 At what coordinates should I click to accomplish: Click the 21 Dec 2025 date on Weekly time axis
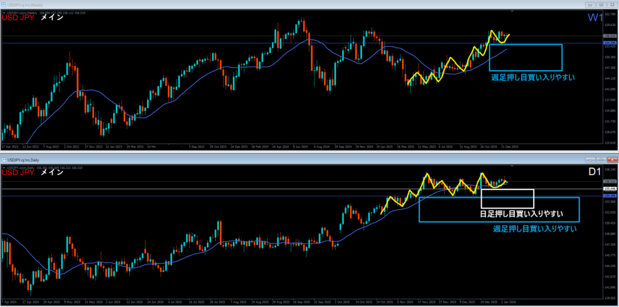pyautogui.click(x=510, y=147)
